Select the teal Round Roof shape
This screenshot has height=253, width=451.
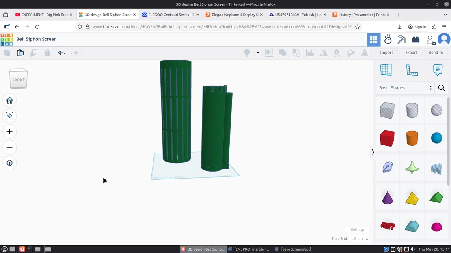click(x=412, y=226)
